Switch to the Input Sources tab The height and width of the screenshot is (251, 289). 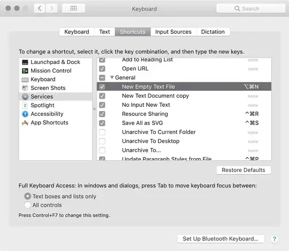[173, 32]
